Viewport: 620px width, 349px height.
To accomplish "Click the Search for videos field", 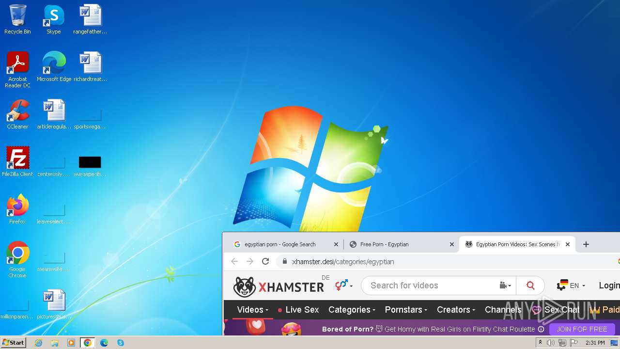I will click(431, 286).
